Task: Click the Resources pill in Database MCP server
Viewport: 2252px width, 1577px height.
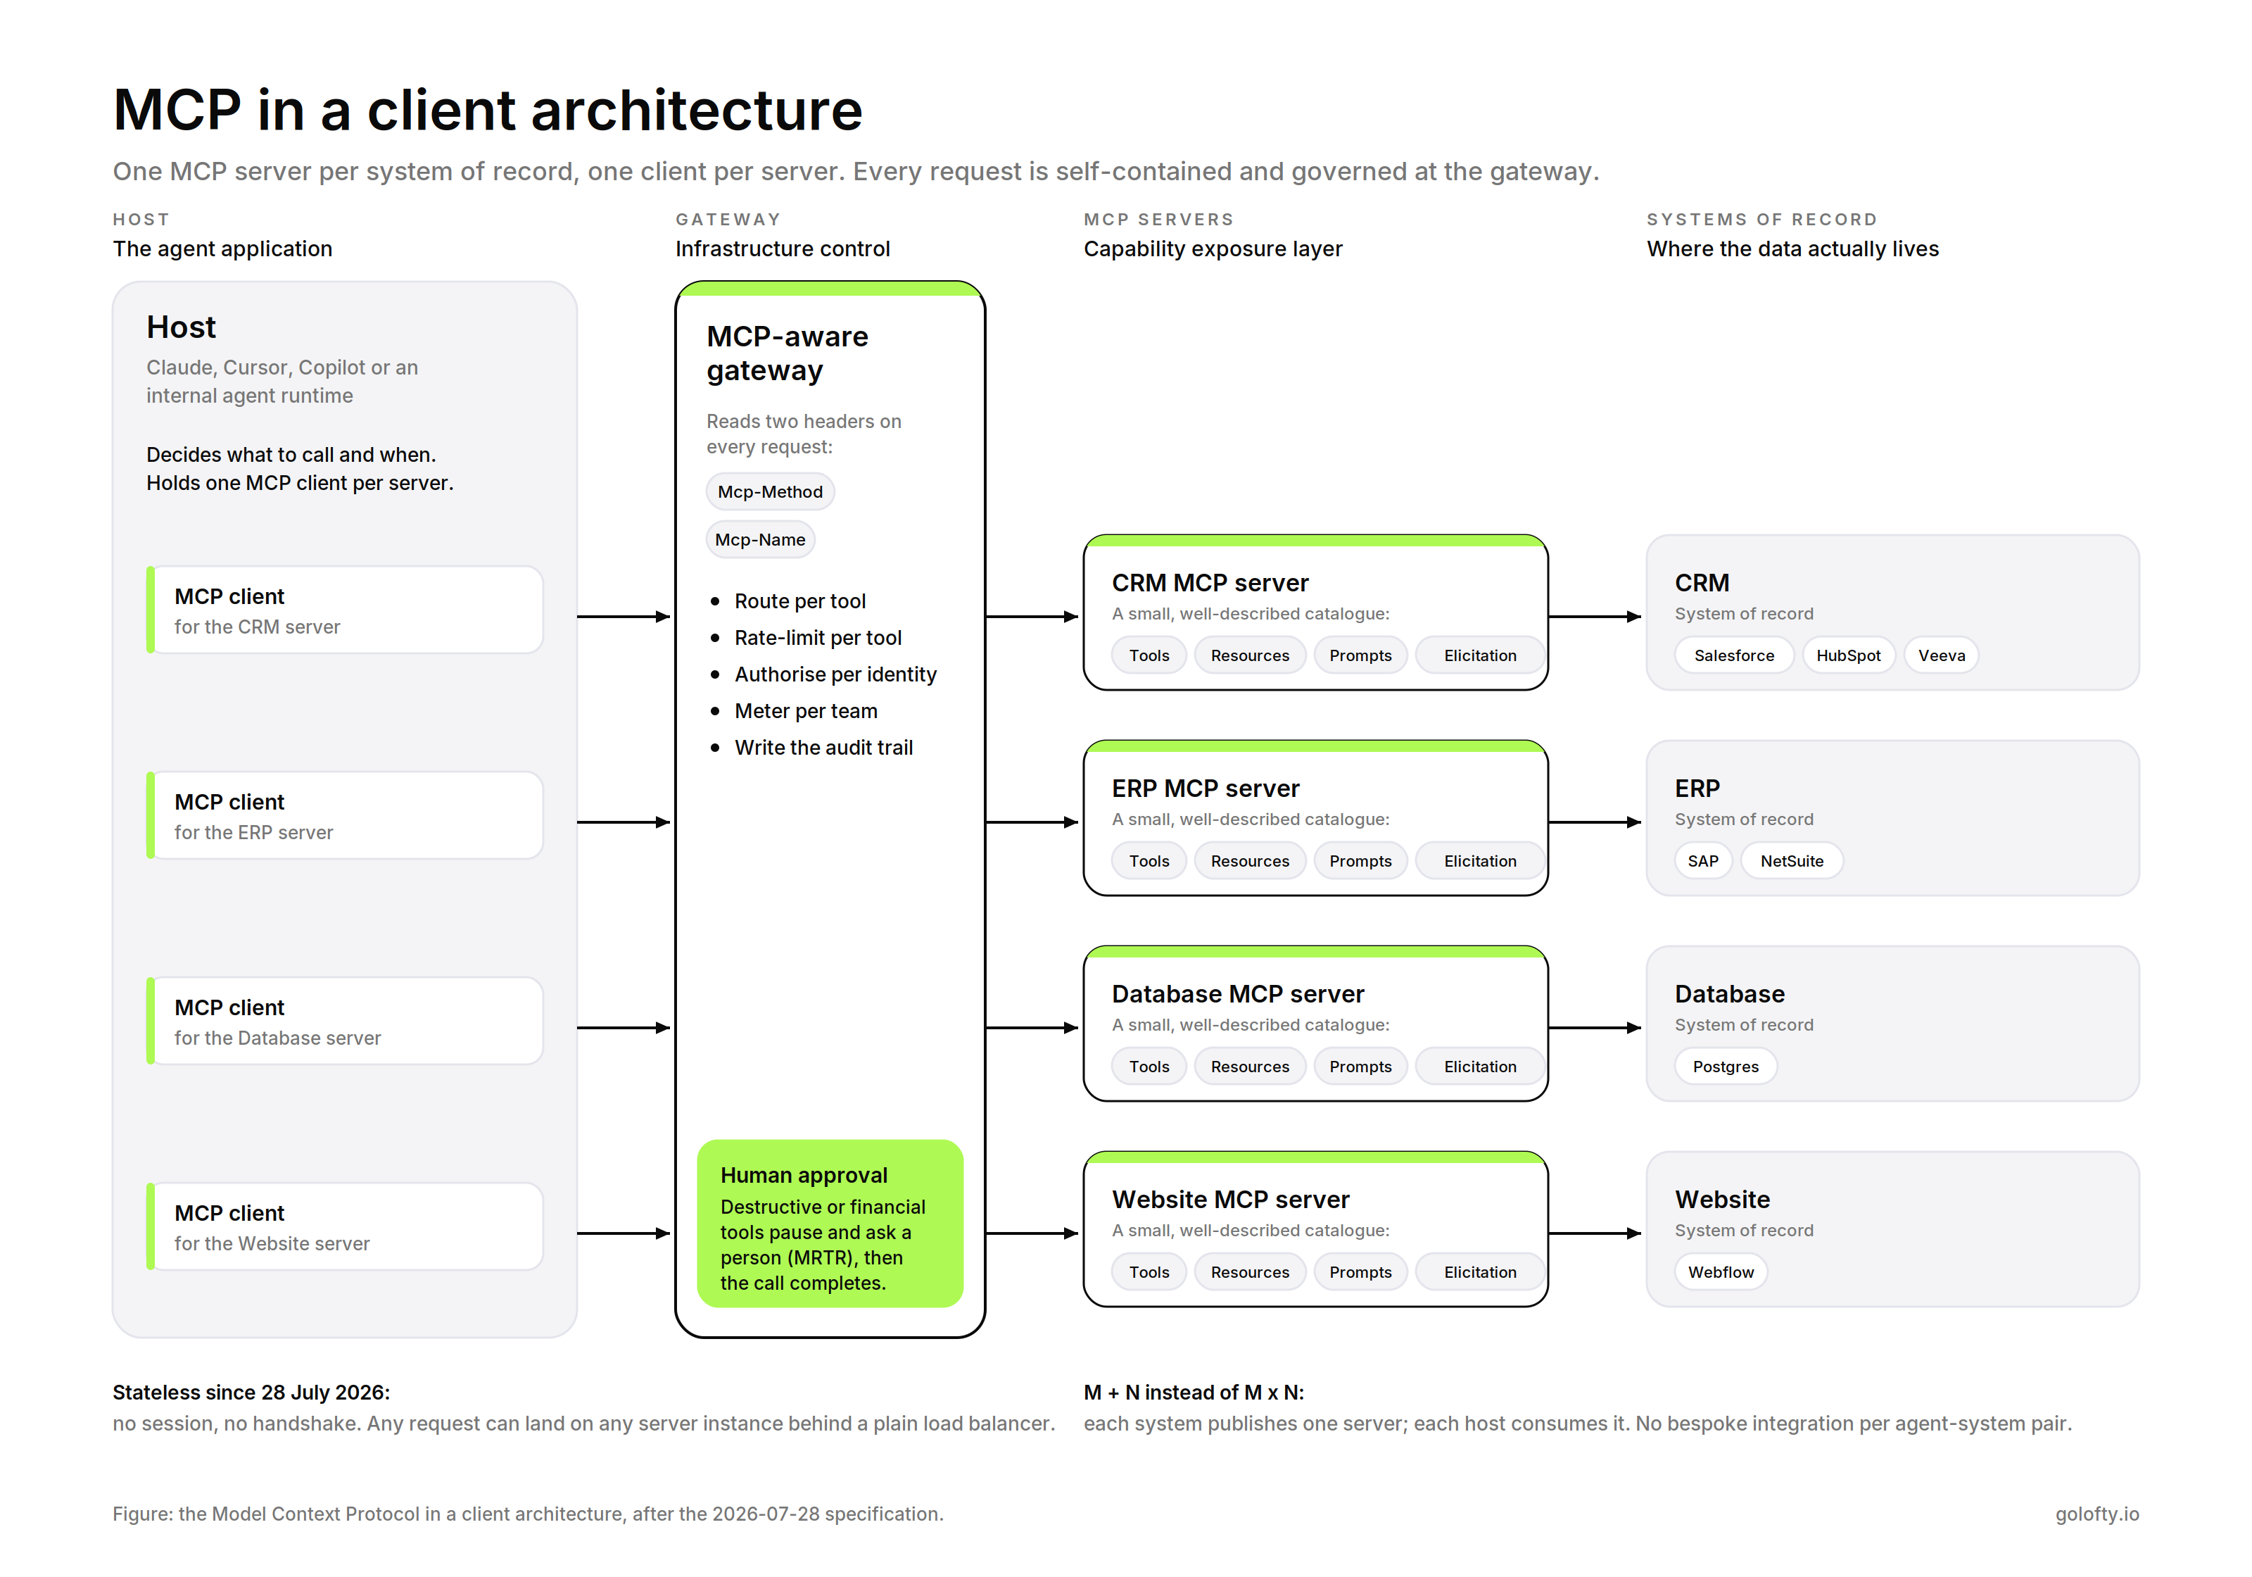Action: tap(1250, 1067)
